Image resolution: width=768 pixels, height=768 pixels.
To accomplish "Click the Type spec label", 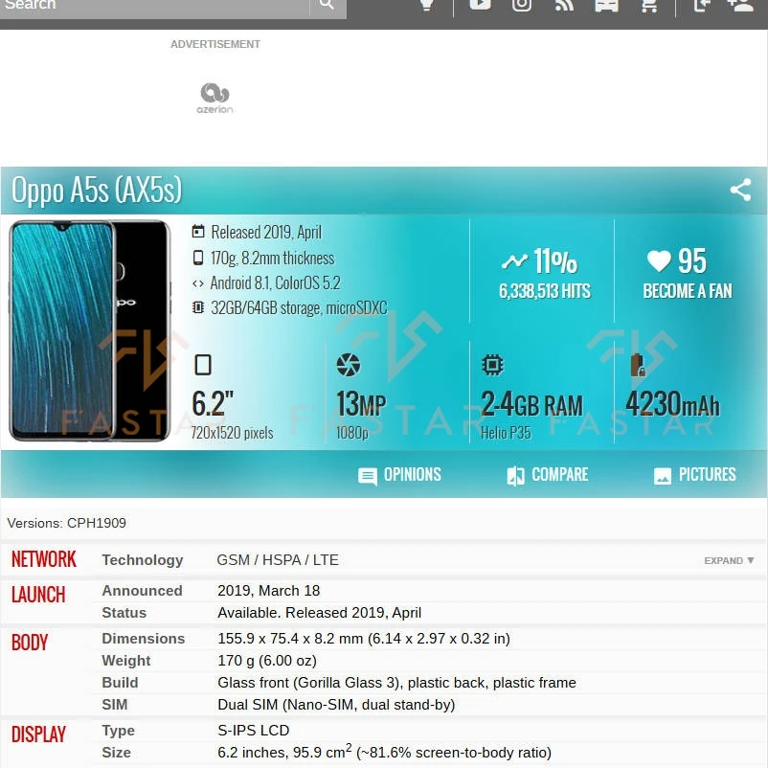I will pos(118,731).
